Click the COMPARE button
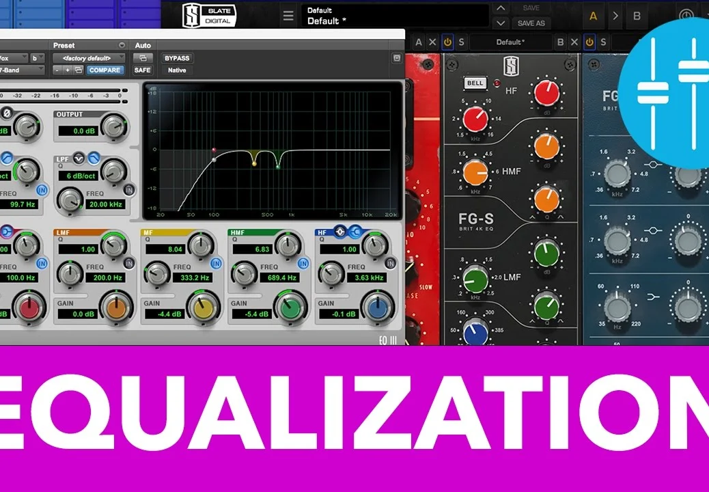This screenshot has width=709, height=492. tap(105, 70)
